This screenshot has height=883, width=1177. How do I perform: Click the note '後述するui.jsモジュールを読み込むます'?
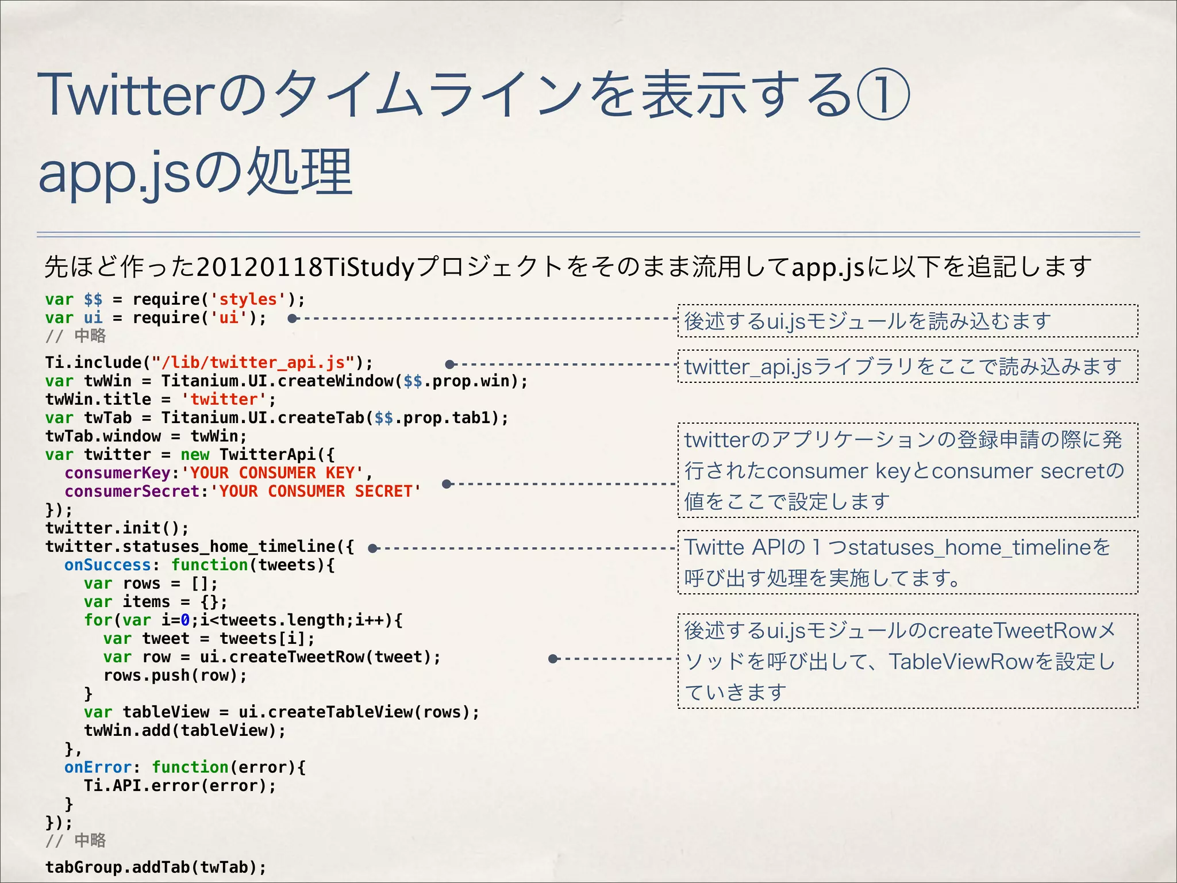907,321
